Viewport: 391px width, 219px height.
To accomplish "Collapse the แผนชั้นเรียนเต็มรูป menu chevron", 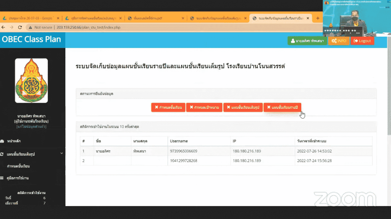I will pos(61,154).
